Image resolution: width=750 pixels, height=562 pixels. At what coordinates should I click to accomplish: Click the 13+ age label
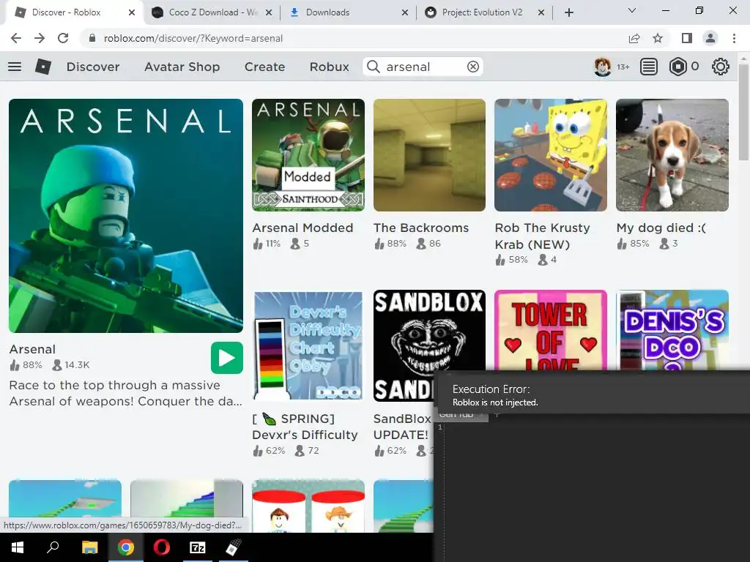pos(623,67)
